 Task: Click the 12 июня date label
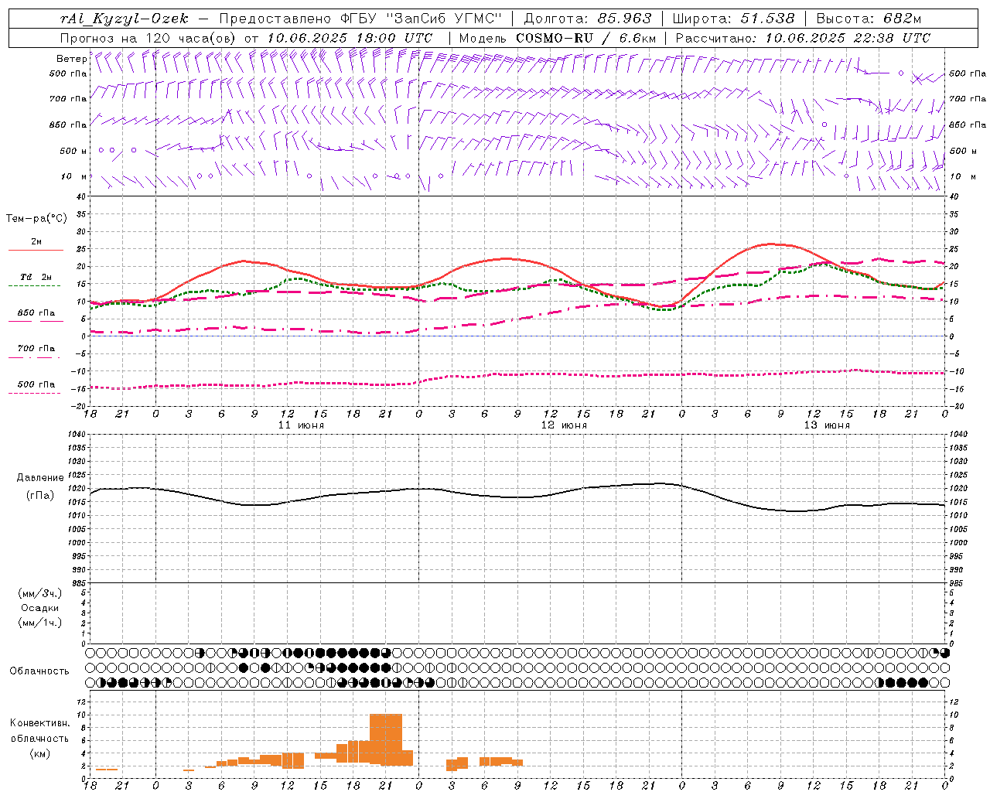click(565, 425)
